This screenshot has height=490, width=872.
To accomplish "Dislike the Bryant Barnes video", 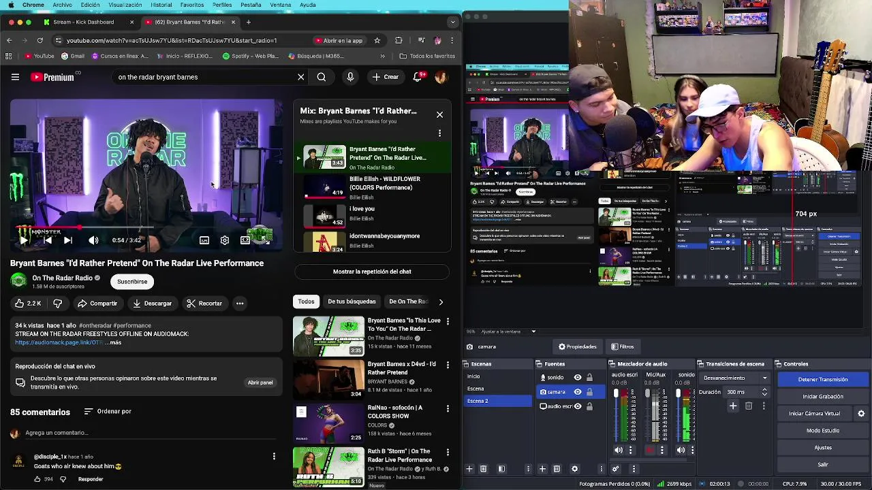I will 58,304.
